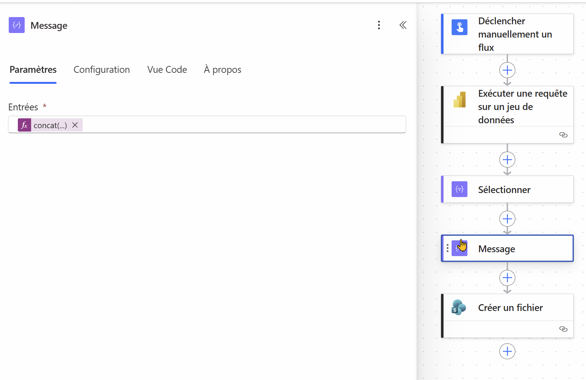This screenshot has width=586, height=380.
Task: Switch to the Configuration tab
Action: (x=102, y=69)
